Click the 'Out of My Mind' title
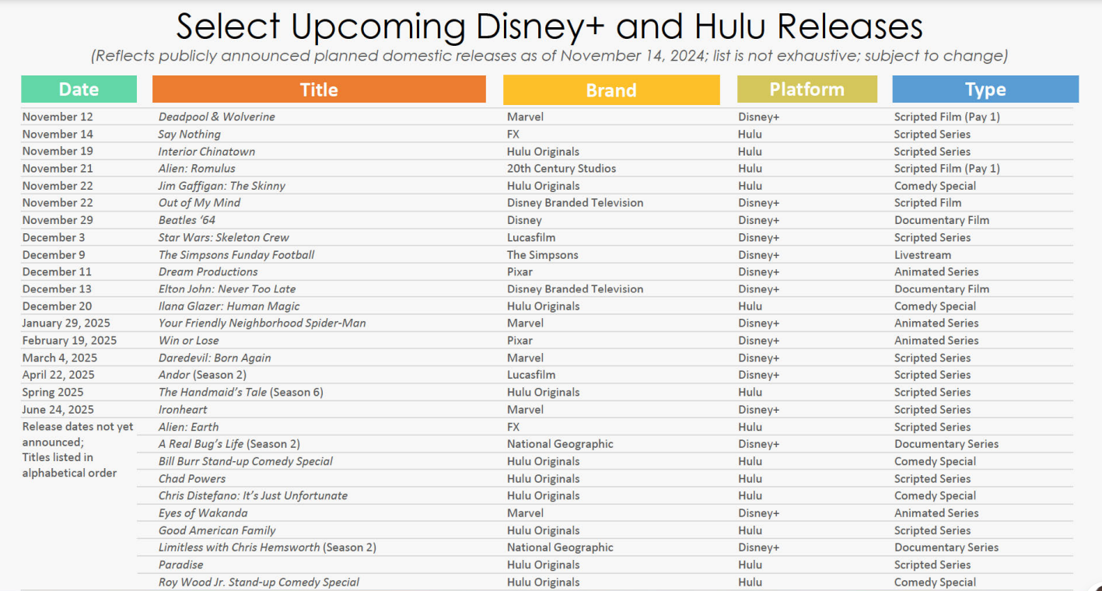1102x591 pixels. point(200,202)
